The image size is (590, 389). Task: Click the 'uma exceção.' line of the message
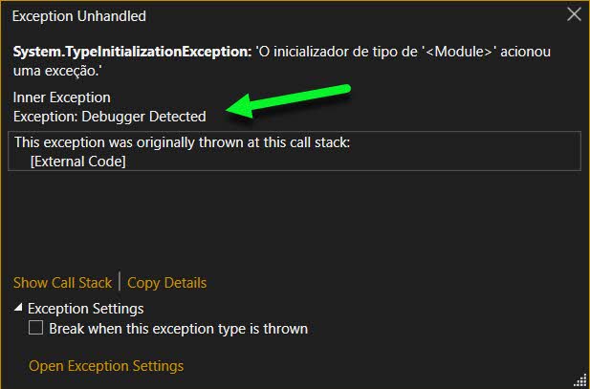(x=57, y=71)
